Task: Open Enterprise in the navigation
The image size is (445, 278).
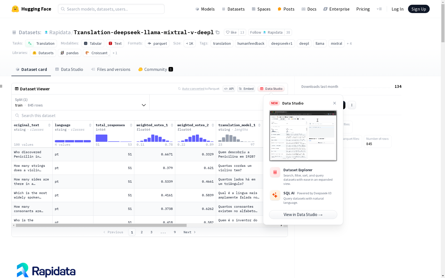Action: [x=336, y=9]
